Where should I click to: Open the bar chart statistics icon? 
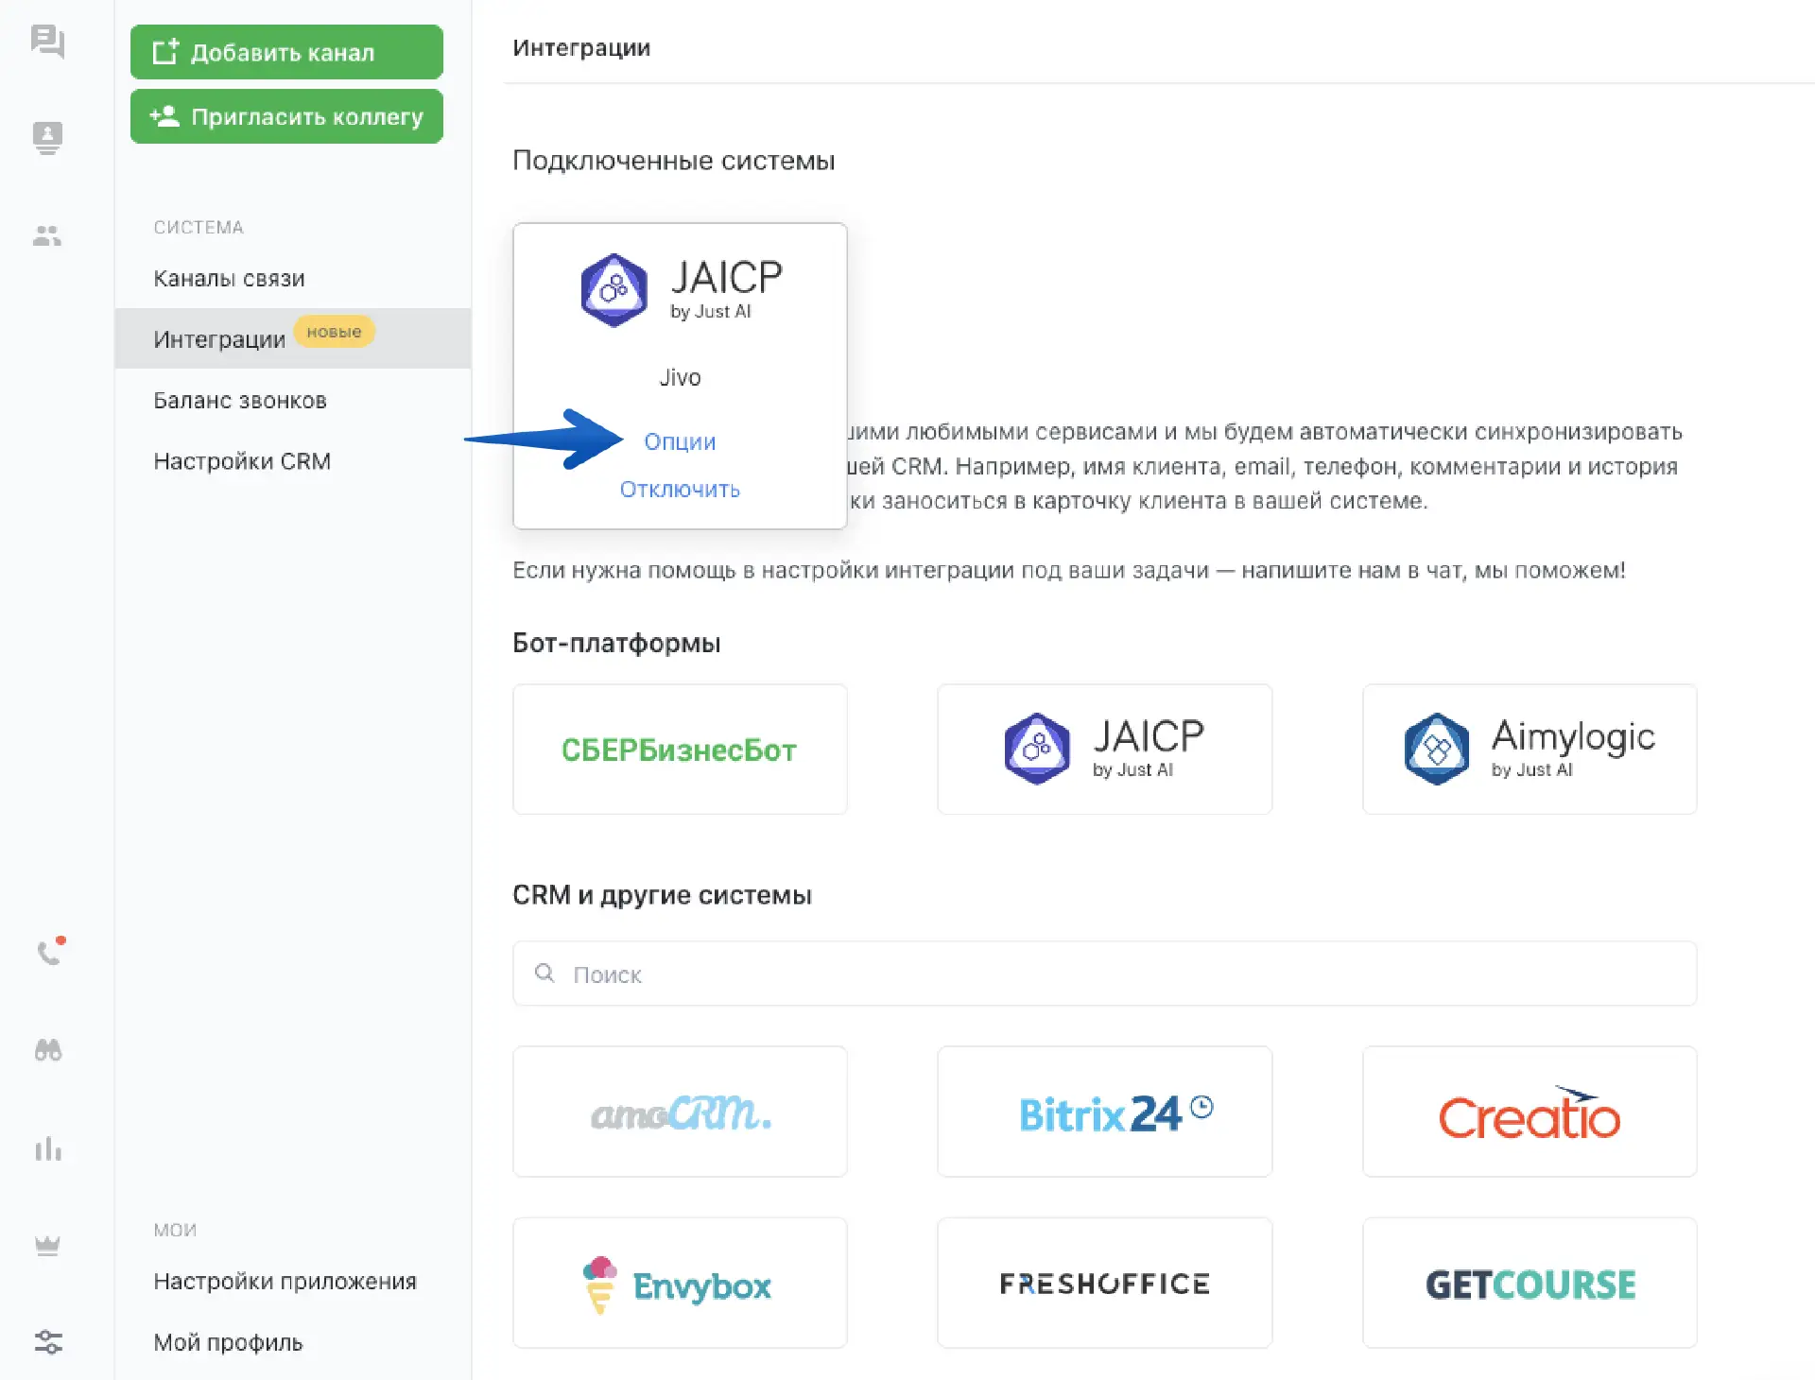click(47, 1149)
